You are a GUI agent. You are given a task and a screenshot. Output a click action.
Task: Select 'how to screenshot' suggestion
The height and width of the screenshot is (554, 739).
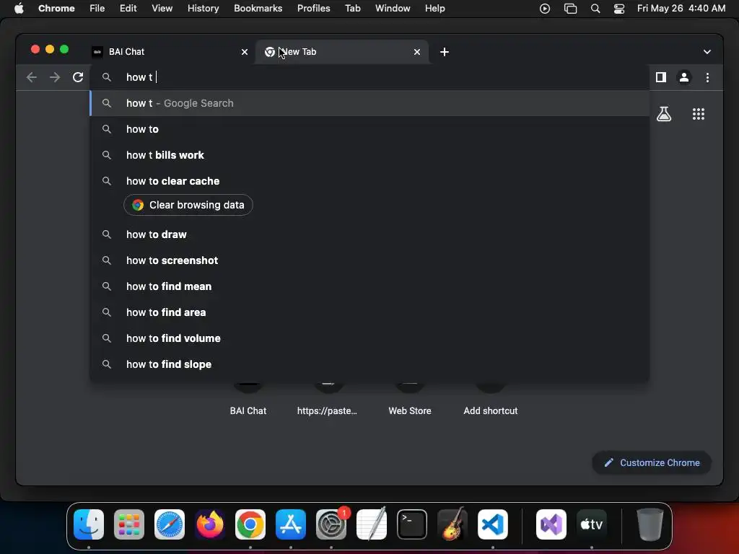[x=369, y=260]
